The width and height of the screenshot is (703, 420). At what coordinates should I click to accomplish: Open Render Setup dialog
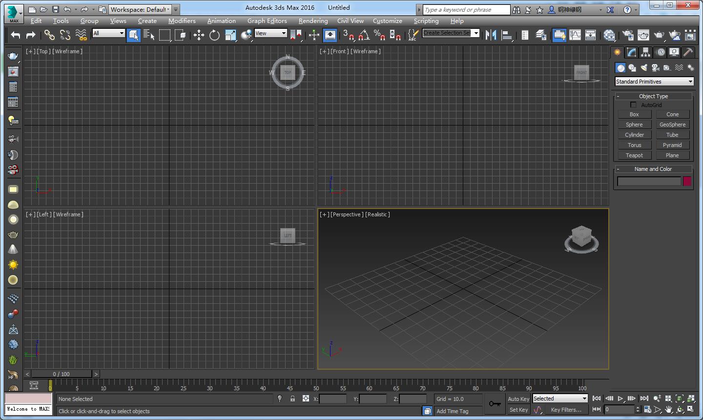(x=628, y=35)
